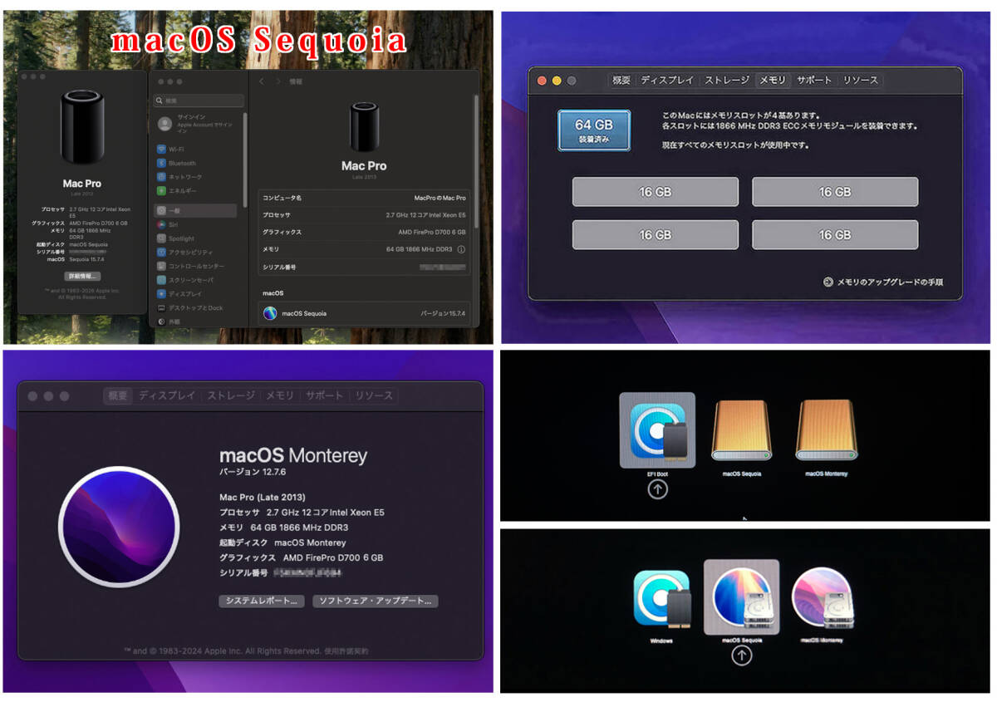This screenshot has height=707, width=997.
Task: Select 外観 at the sidebar bottom
Action: [x=198, y=321]
